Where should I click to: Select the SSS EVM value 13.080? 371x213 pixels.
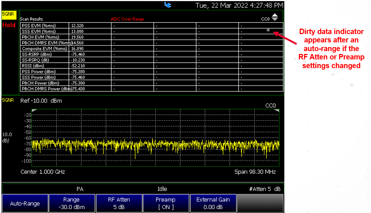[77, 32]
